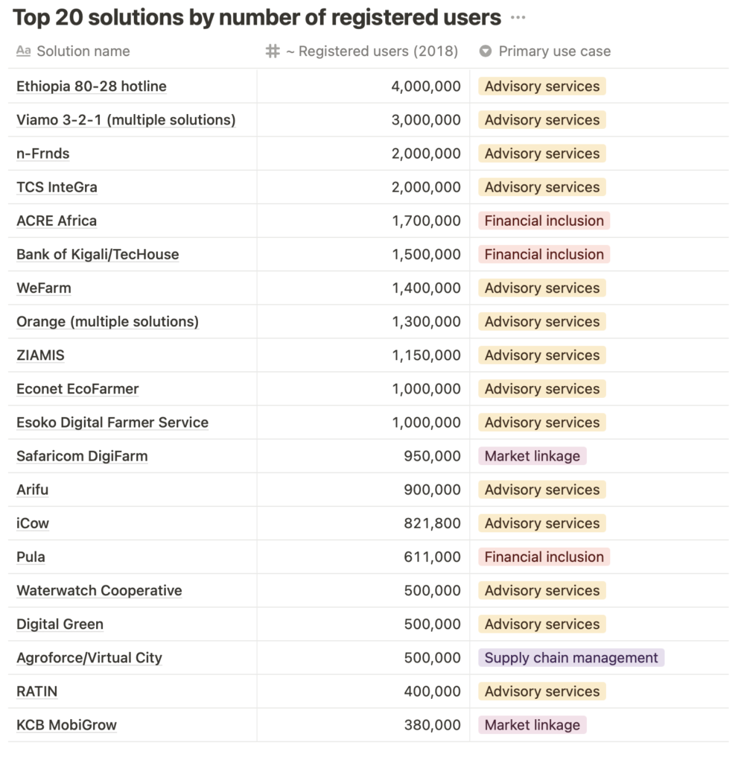Select the Arifu row name
The image size is (741, 763).
click(33, 489)
